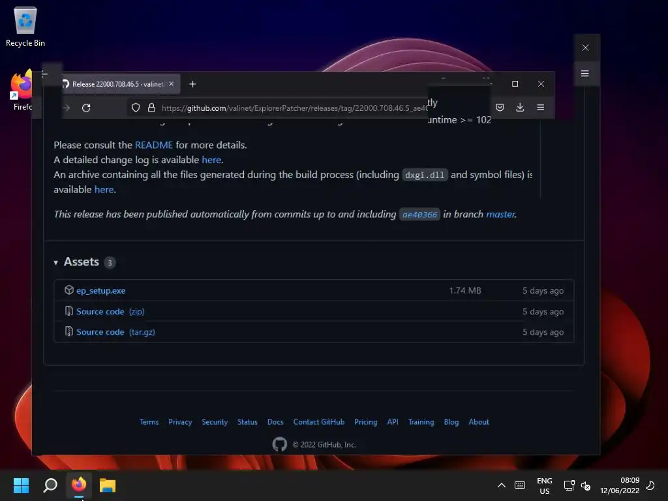This screenshot has width=668, height=501.
Task: Open the Blog footer link
Action: [x=451, y=422]
